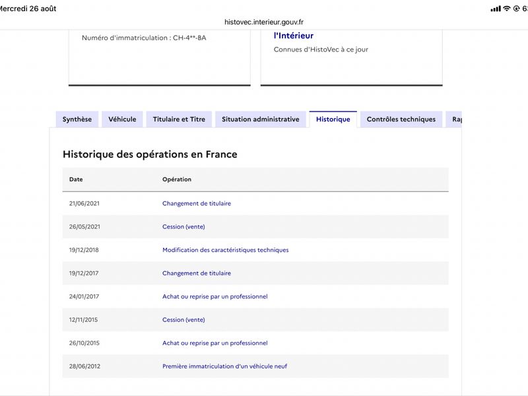Click Modification des caractéristiques techniques link
Viewport: 528px width, 396px height.
[x=225, y=250]
